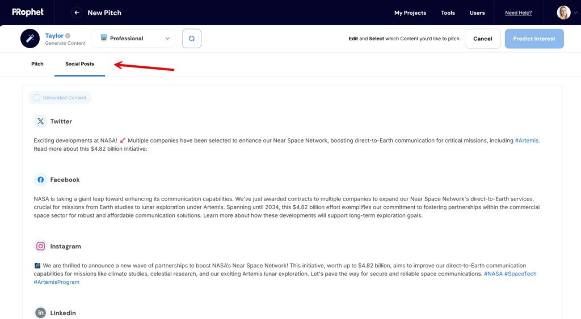
Task: Click the Instagram platform icon
Action: (x=40, y=246)
